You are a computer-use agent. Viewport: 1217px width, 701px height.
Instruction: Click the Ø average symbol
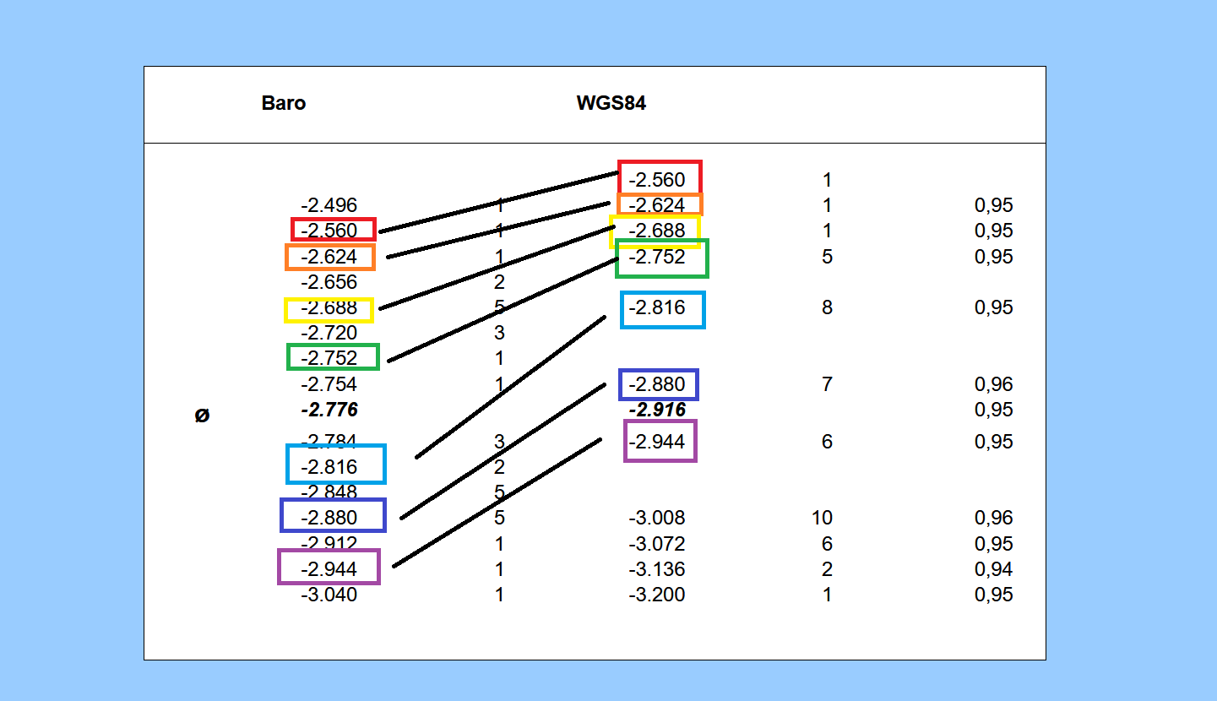tap(202, 416)
